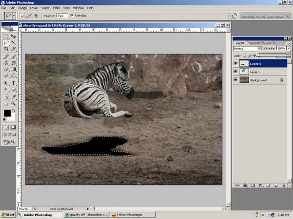
Task: Switch to Standard Mode editing
Action: coord(6,127)
